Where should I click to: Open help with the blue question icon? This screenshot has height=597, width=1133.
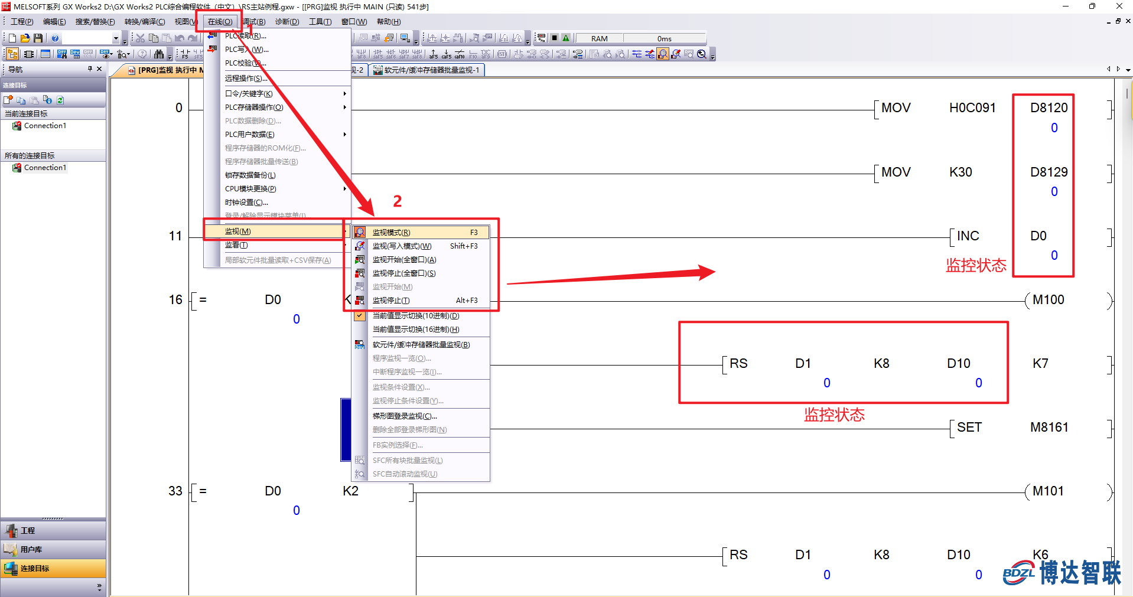(55, 38)
